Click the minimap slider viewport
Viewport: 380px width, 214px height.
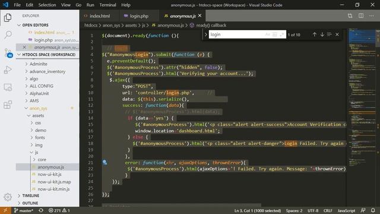pos(362,39)
